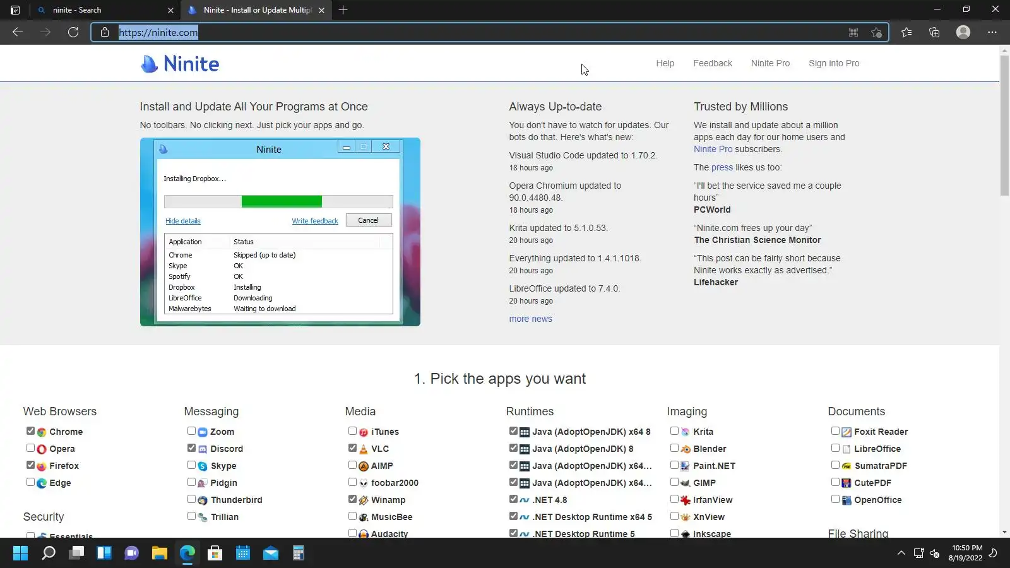Check the OpenOffice checkbox
This screenshot has height=568, width=1010.
[835, 499]
